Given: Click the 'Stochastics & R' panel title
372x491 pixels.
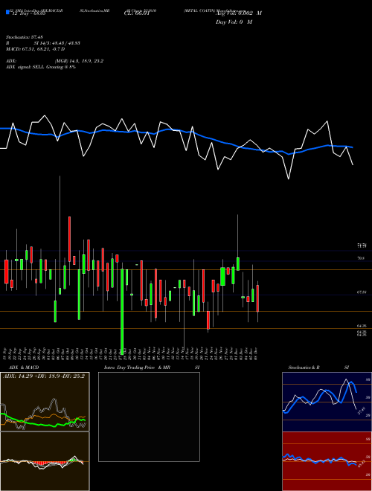Looking at the screenshot, I should (x=304, y=368).
